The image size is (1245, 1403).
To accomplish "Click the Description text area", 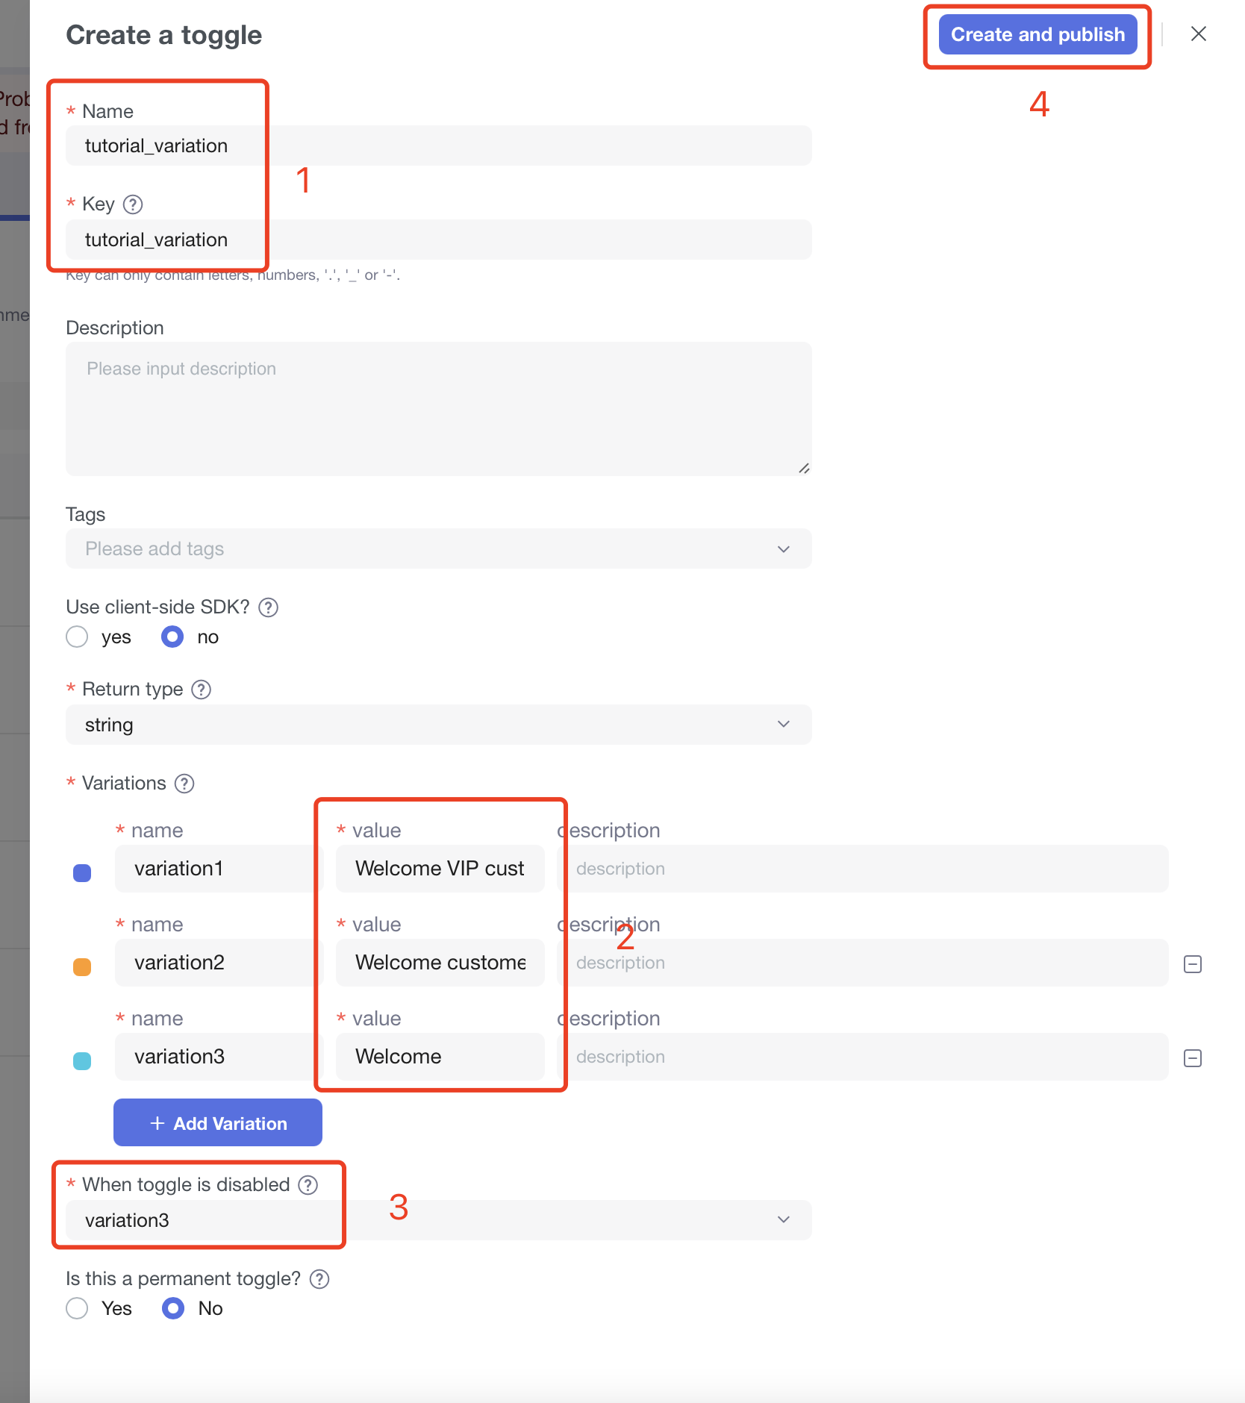I will 438,409.
